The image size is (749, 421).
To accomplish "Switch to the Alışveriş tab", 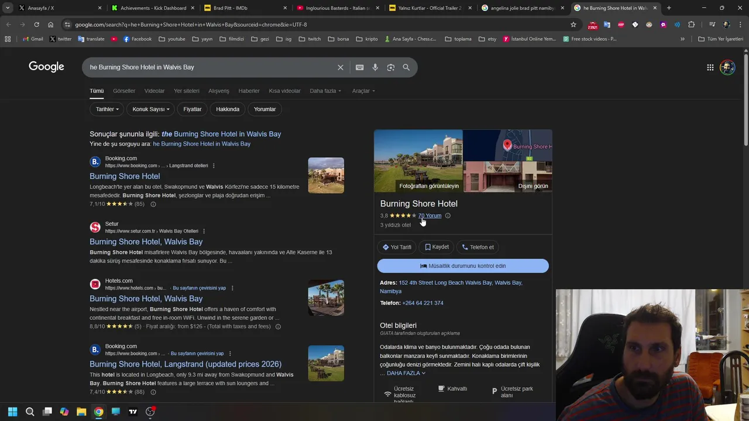I will click(219, 91).
